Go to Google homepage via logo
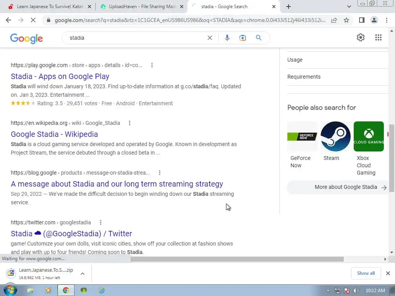Viewport: 395px width, 296px height. [27, 38]
